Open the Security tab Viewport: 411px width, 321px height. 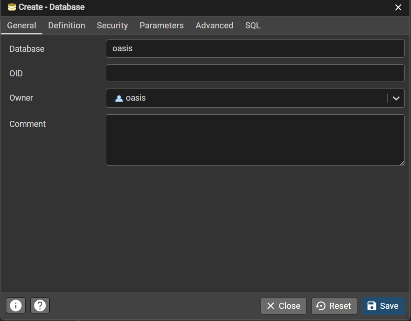point(112,25)
